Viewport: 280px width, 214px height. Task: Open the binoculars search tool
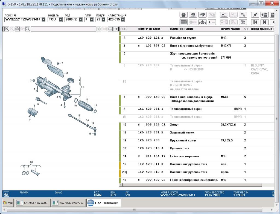click(202, 15)
